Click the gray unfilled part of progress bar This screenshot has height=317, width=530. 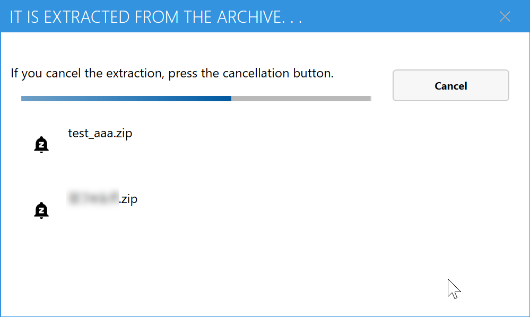point(300,99)
